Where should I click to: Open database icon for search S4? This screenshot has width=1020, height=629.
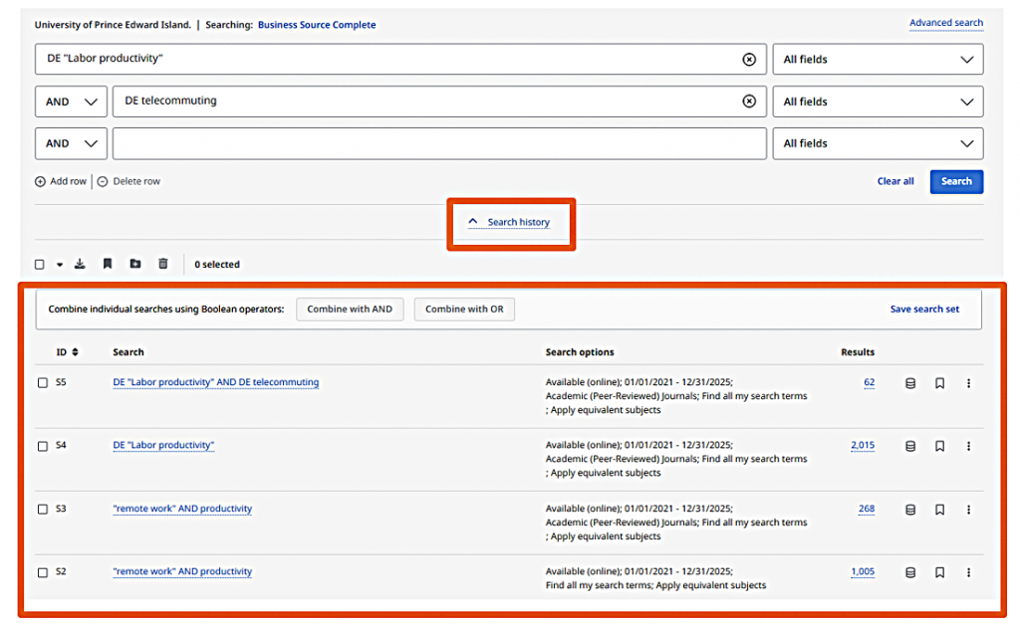tap(910, 447)
